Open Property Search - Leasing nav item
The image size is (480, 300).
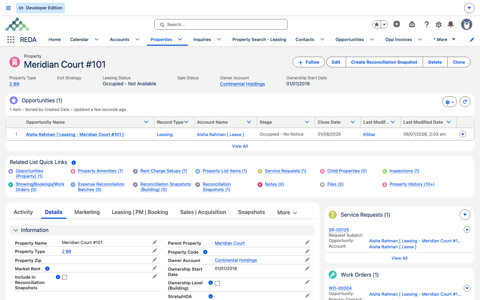pos(259,39)
